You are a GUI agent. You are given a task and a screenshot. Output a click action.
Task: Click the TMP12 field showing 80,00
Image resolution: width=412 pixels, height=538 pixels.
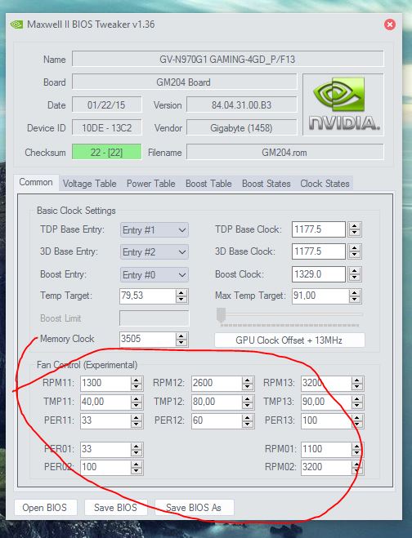coord(217,402)
